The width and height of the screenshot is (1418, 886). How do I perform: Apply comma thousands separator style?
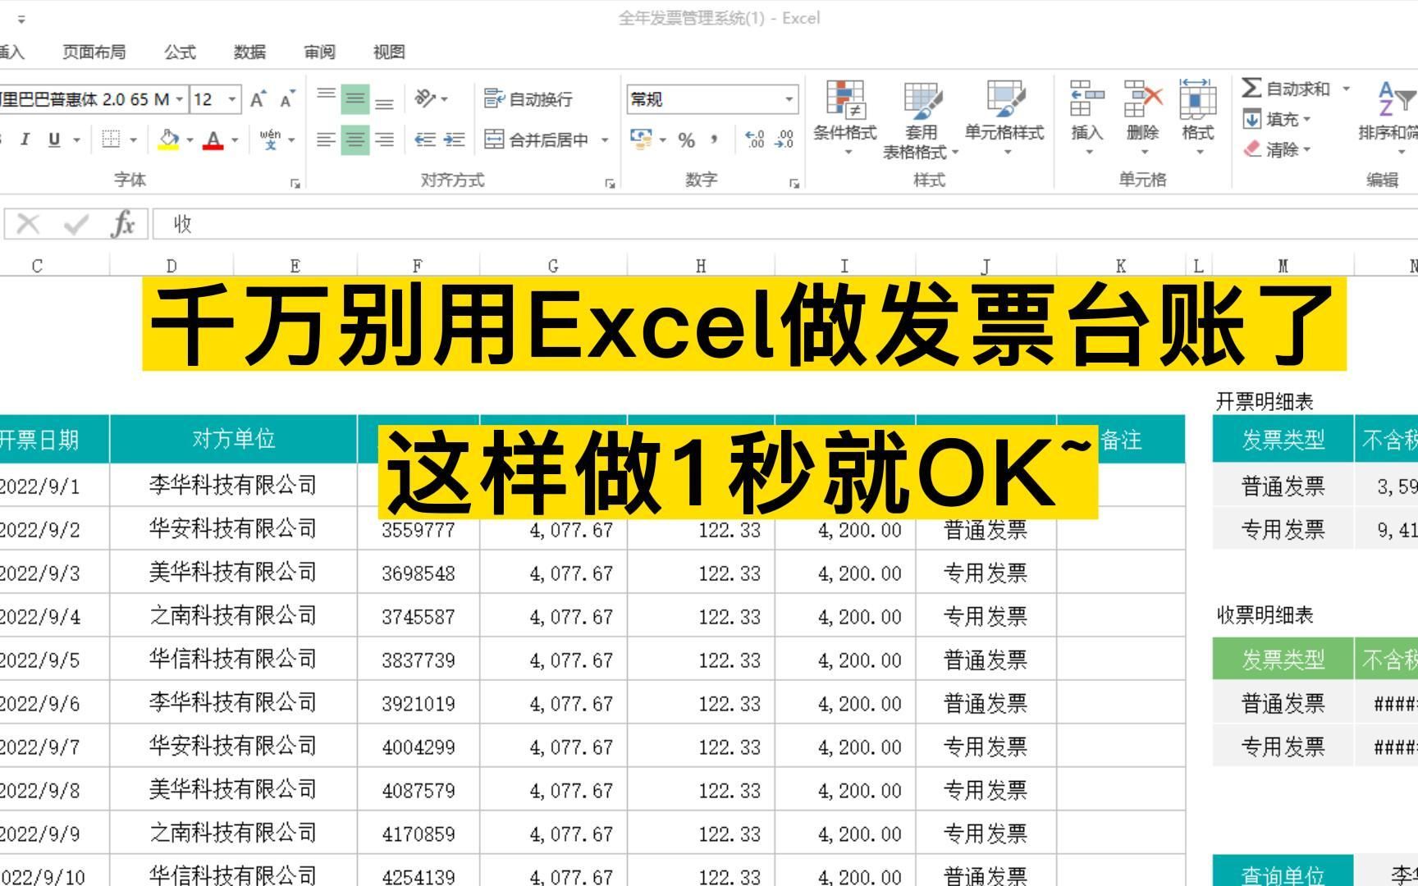coord(714,139)
